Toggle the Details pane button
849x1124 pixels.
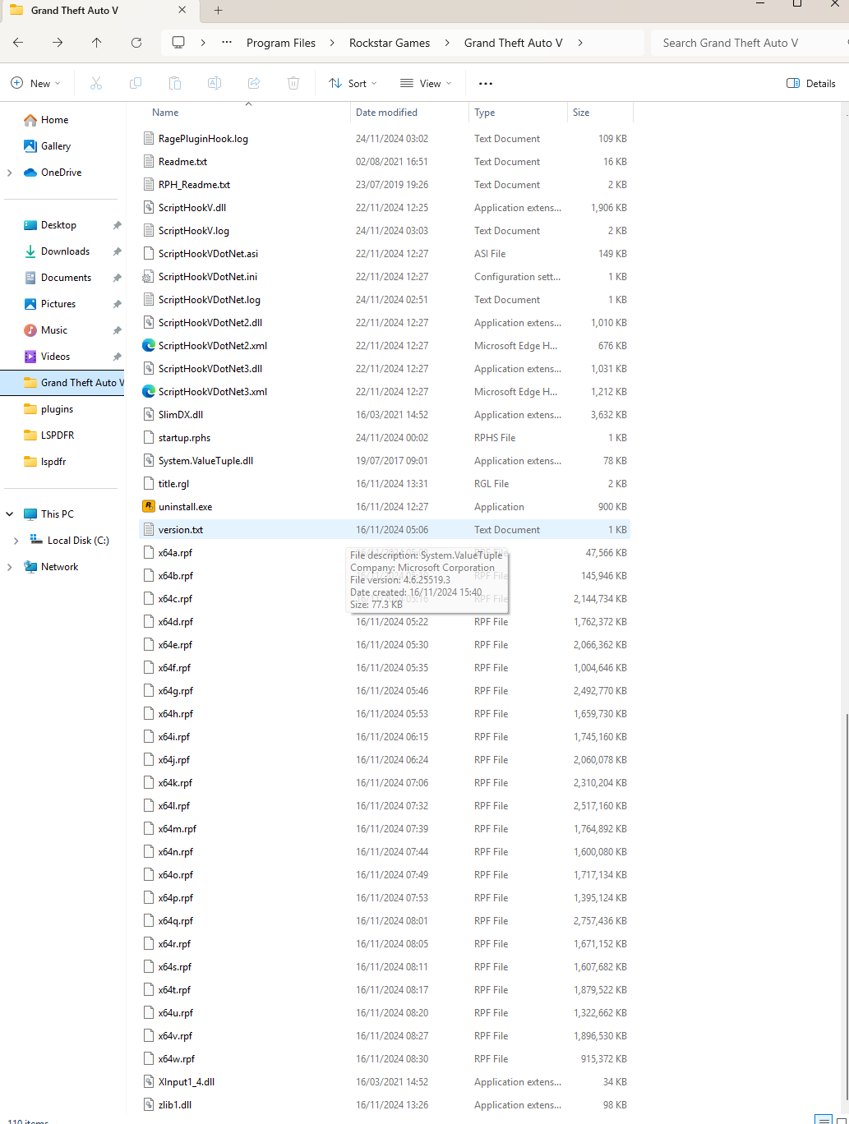pyautogui.click(x=811, y=83)
